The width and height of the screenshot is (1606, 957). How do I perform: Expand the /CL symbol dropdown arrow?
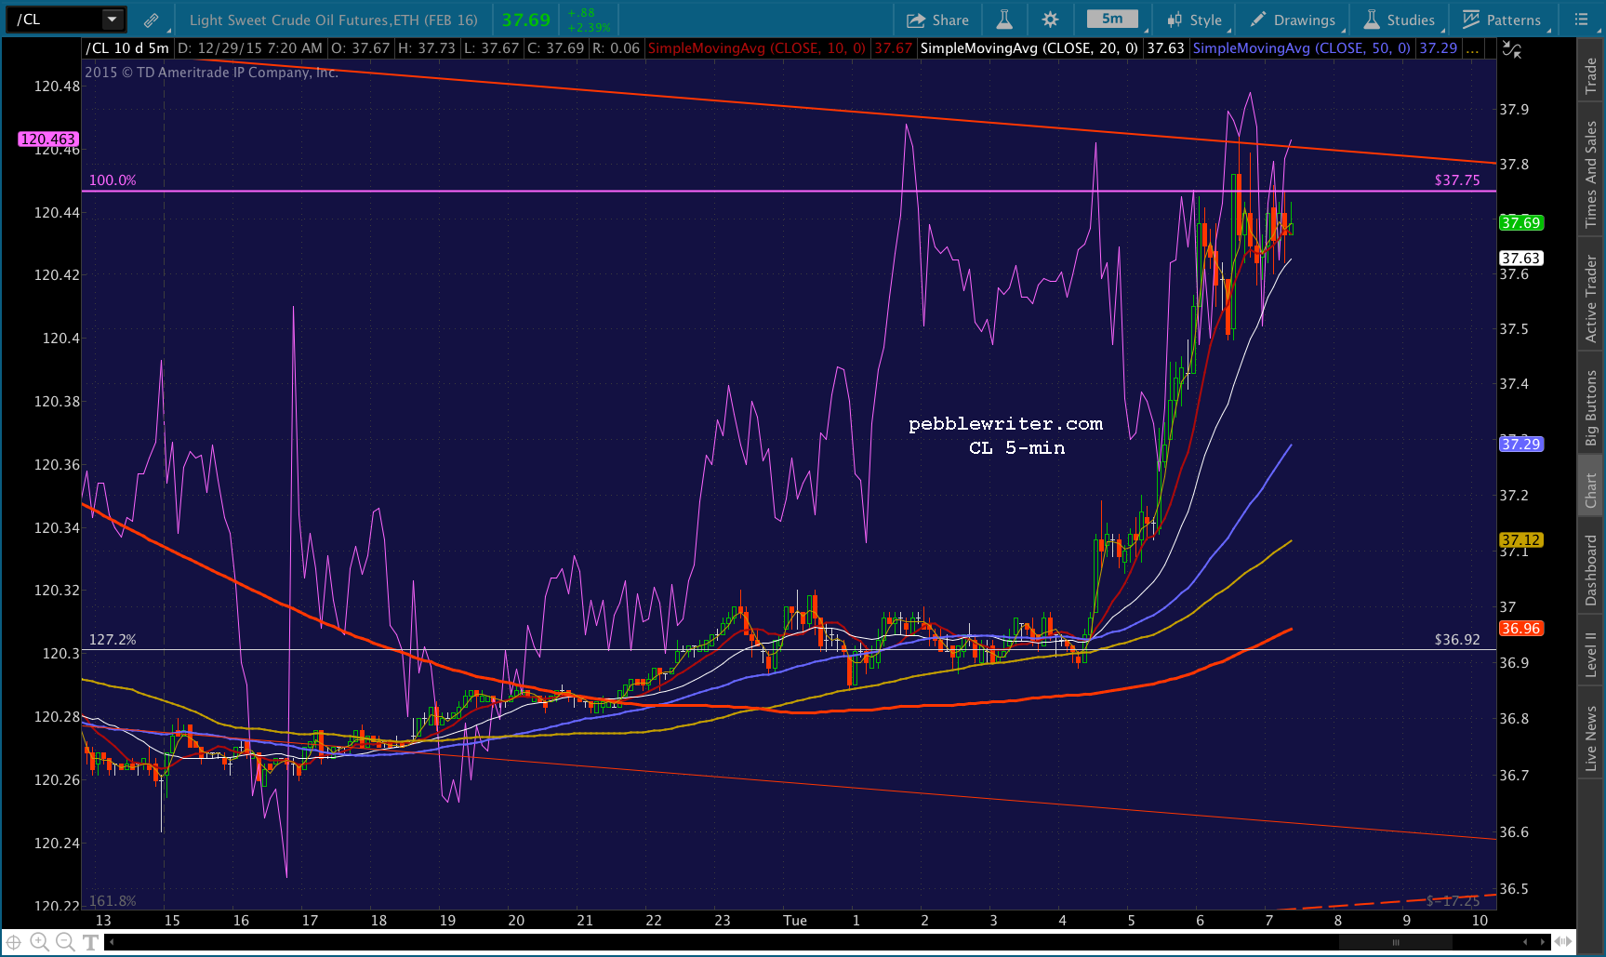click(x=112, y=19)
